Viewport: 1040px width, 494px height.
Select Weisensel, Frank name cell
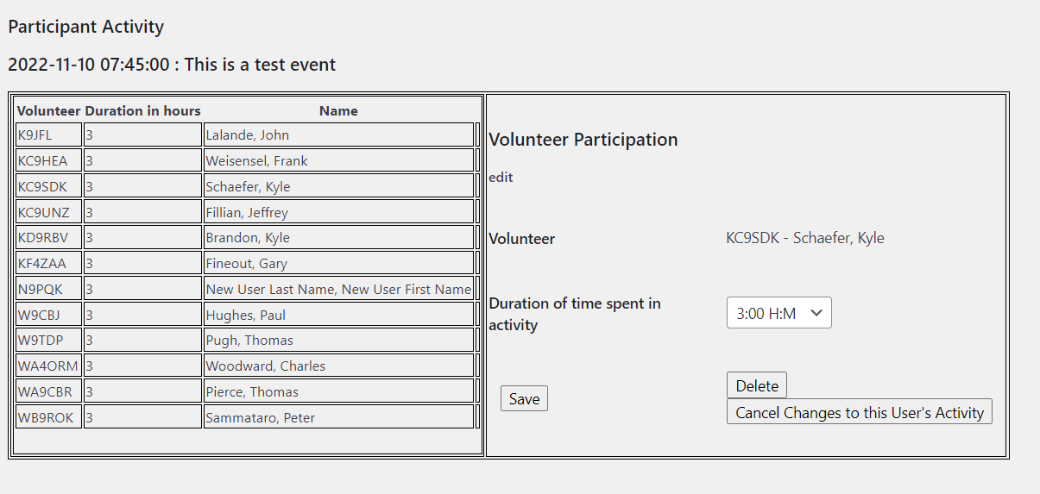(338, 160)
